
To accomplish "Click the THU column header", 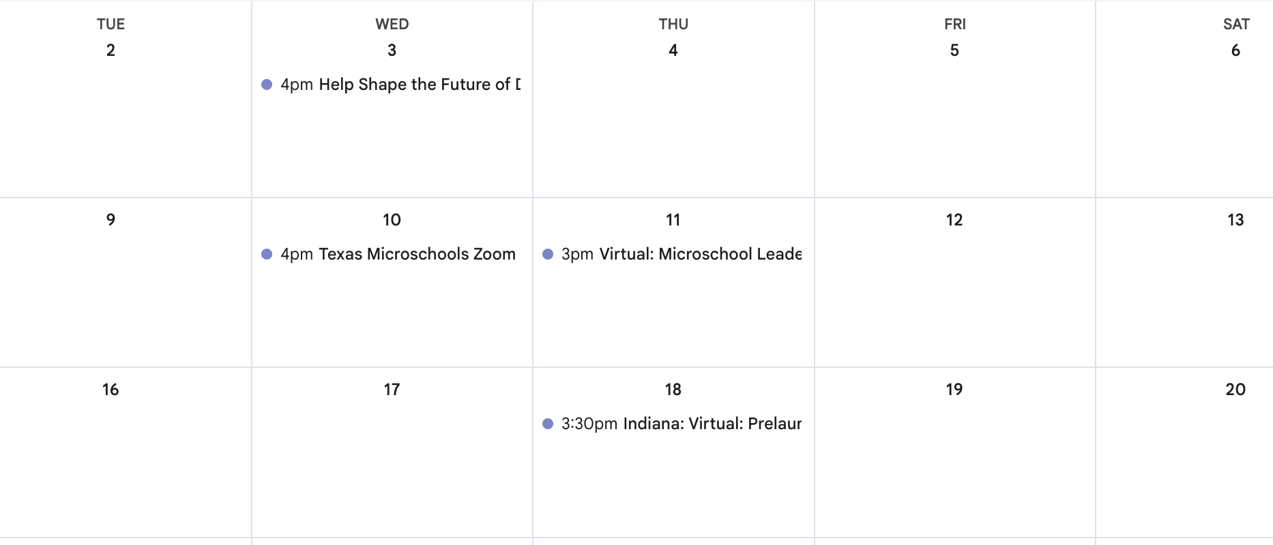I will [673, 24].
